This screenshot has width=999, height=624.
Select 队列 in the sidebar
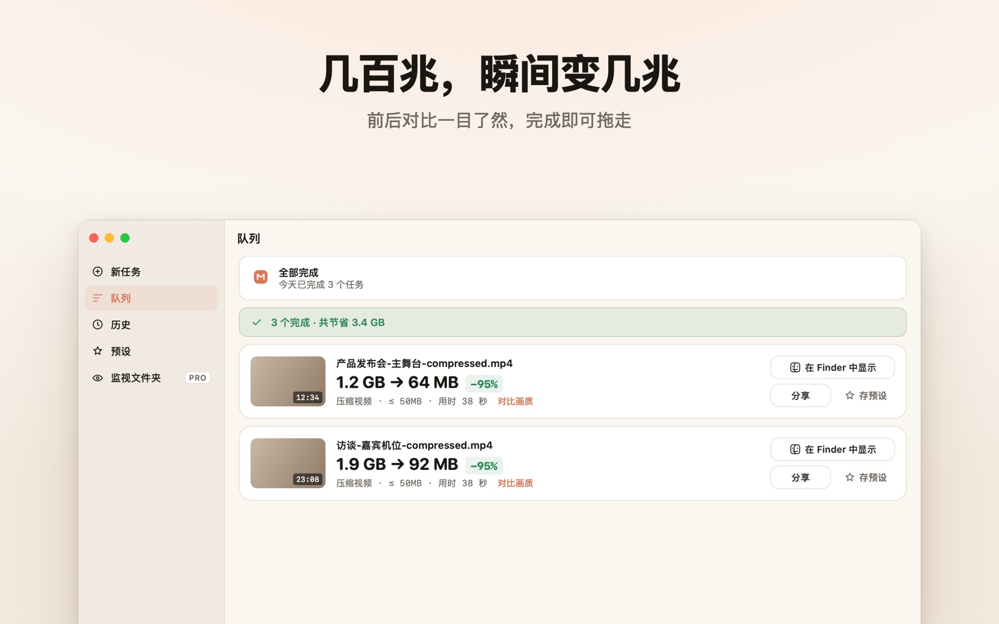(151, 298)
